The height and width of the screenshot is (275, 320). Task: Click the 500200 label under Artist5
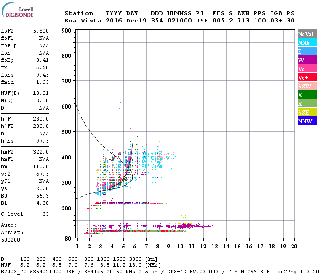tap(11, 240)
